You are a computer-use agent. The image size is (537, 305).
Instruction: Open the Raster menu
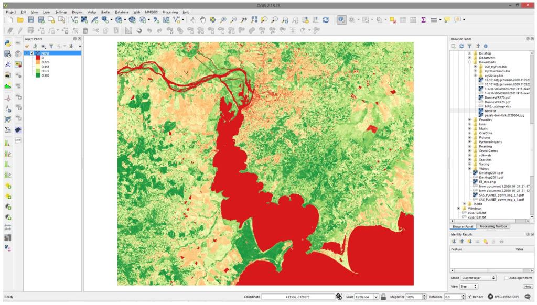click(105, 12)
